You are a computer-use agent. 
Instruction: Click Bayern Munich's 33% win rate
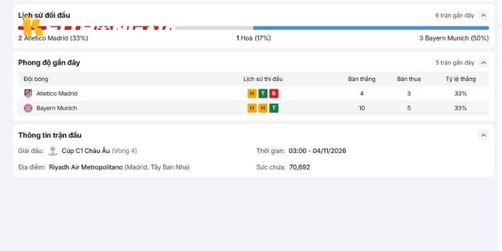(461, 108)
